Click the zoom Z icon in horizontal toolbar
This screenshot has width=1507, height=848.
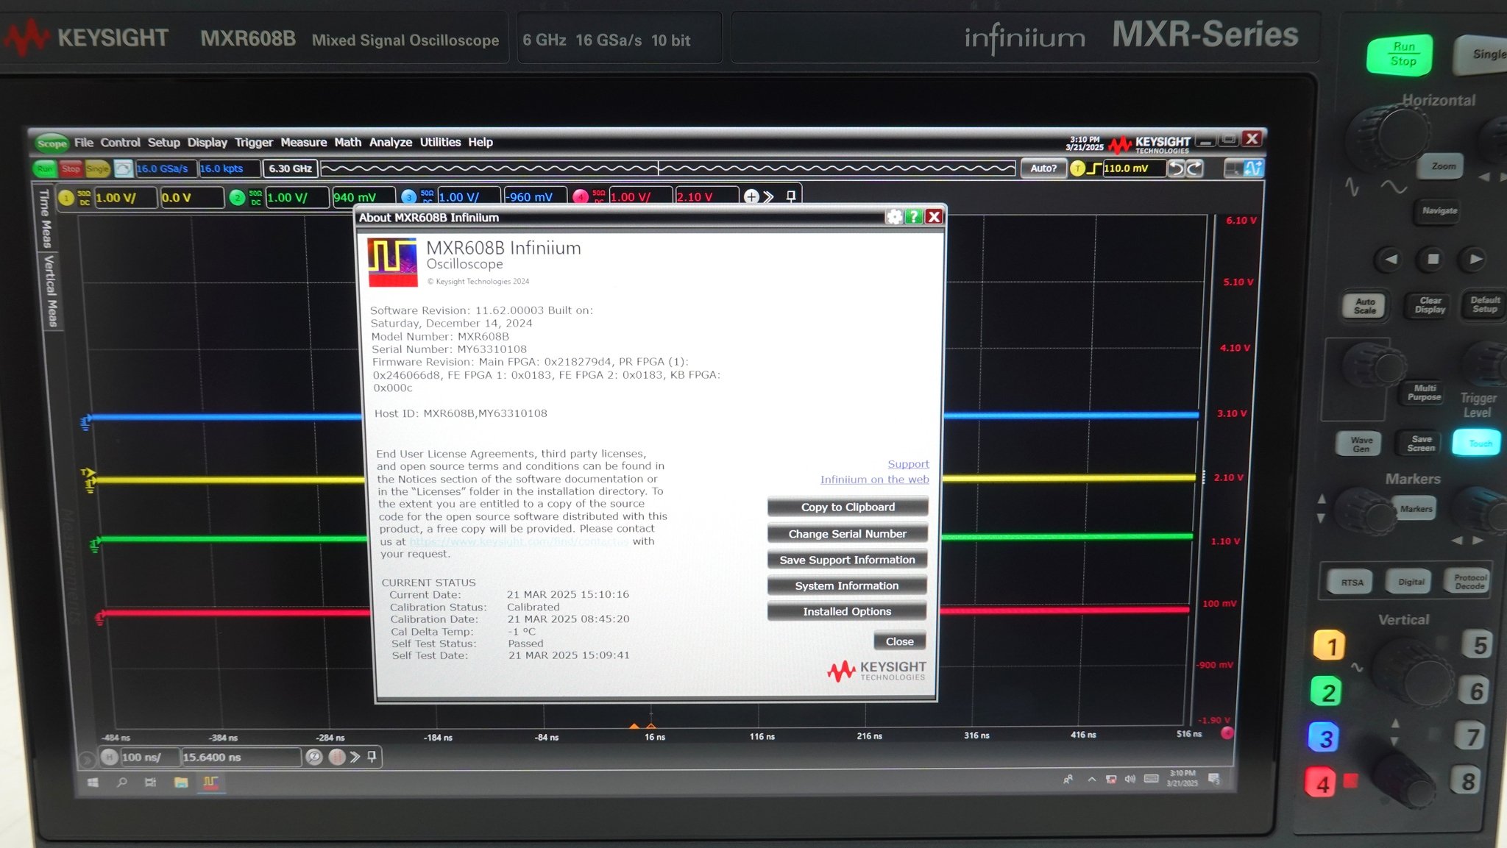(x=314, y=757)
